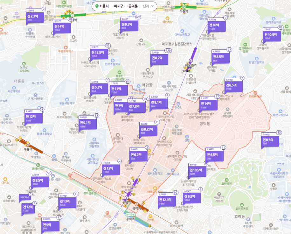The height and width of the screenshot is (234, 291).
Task: Click the 서강대학교 school icon
Action: click(x=14, y=88)
